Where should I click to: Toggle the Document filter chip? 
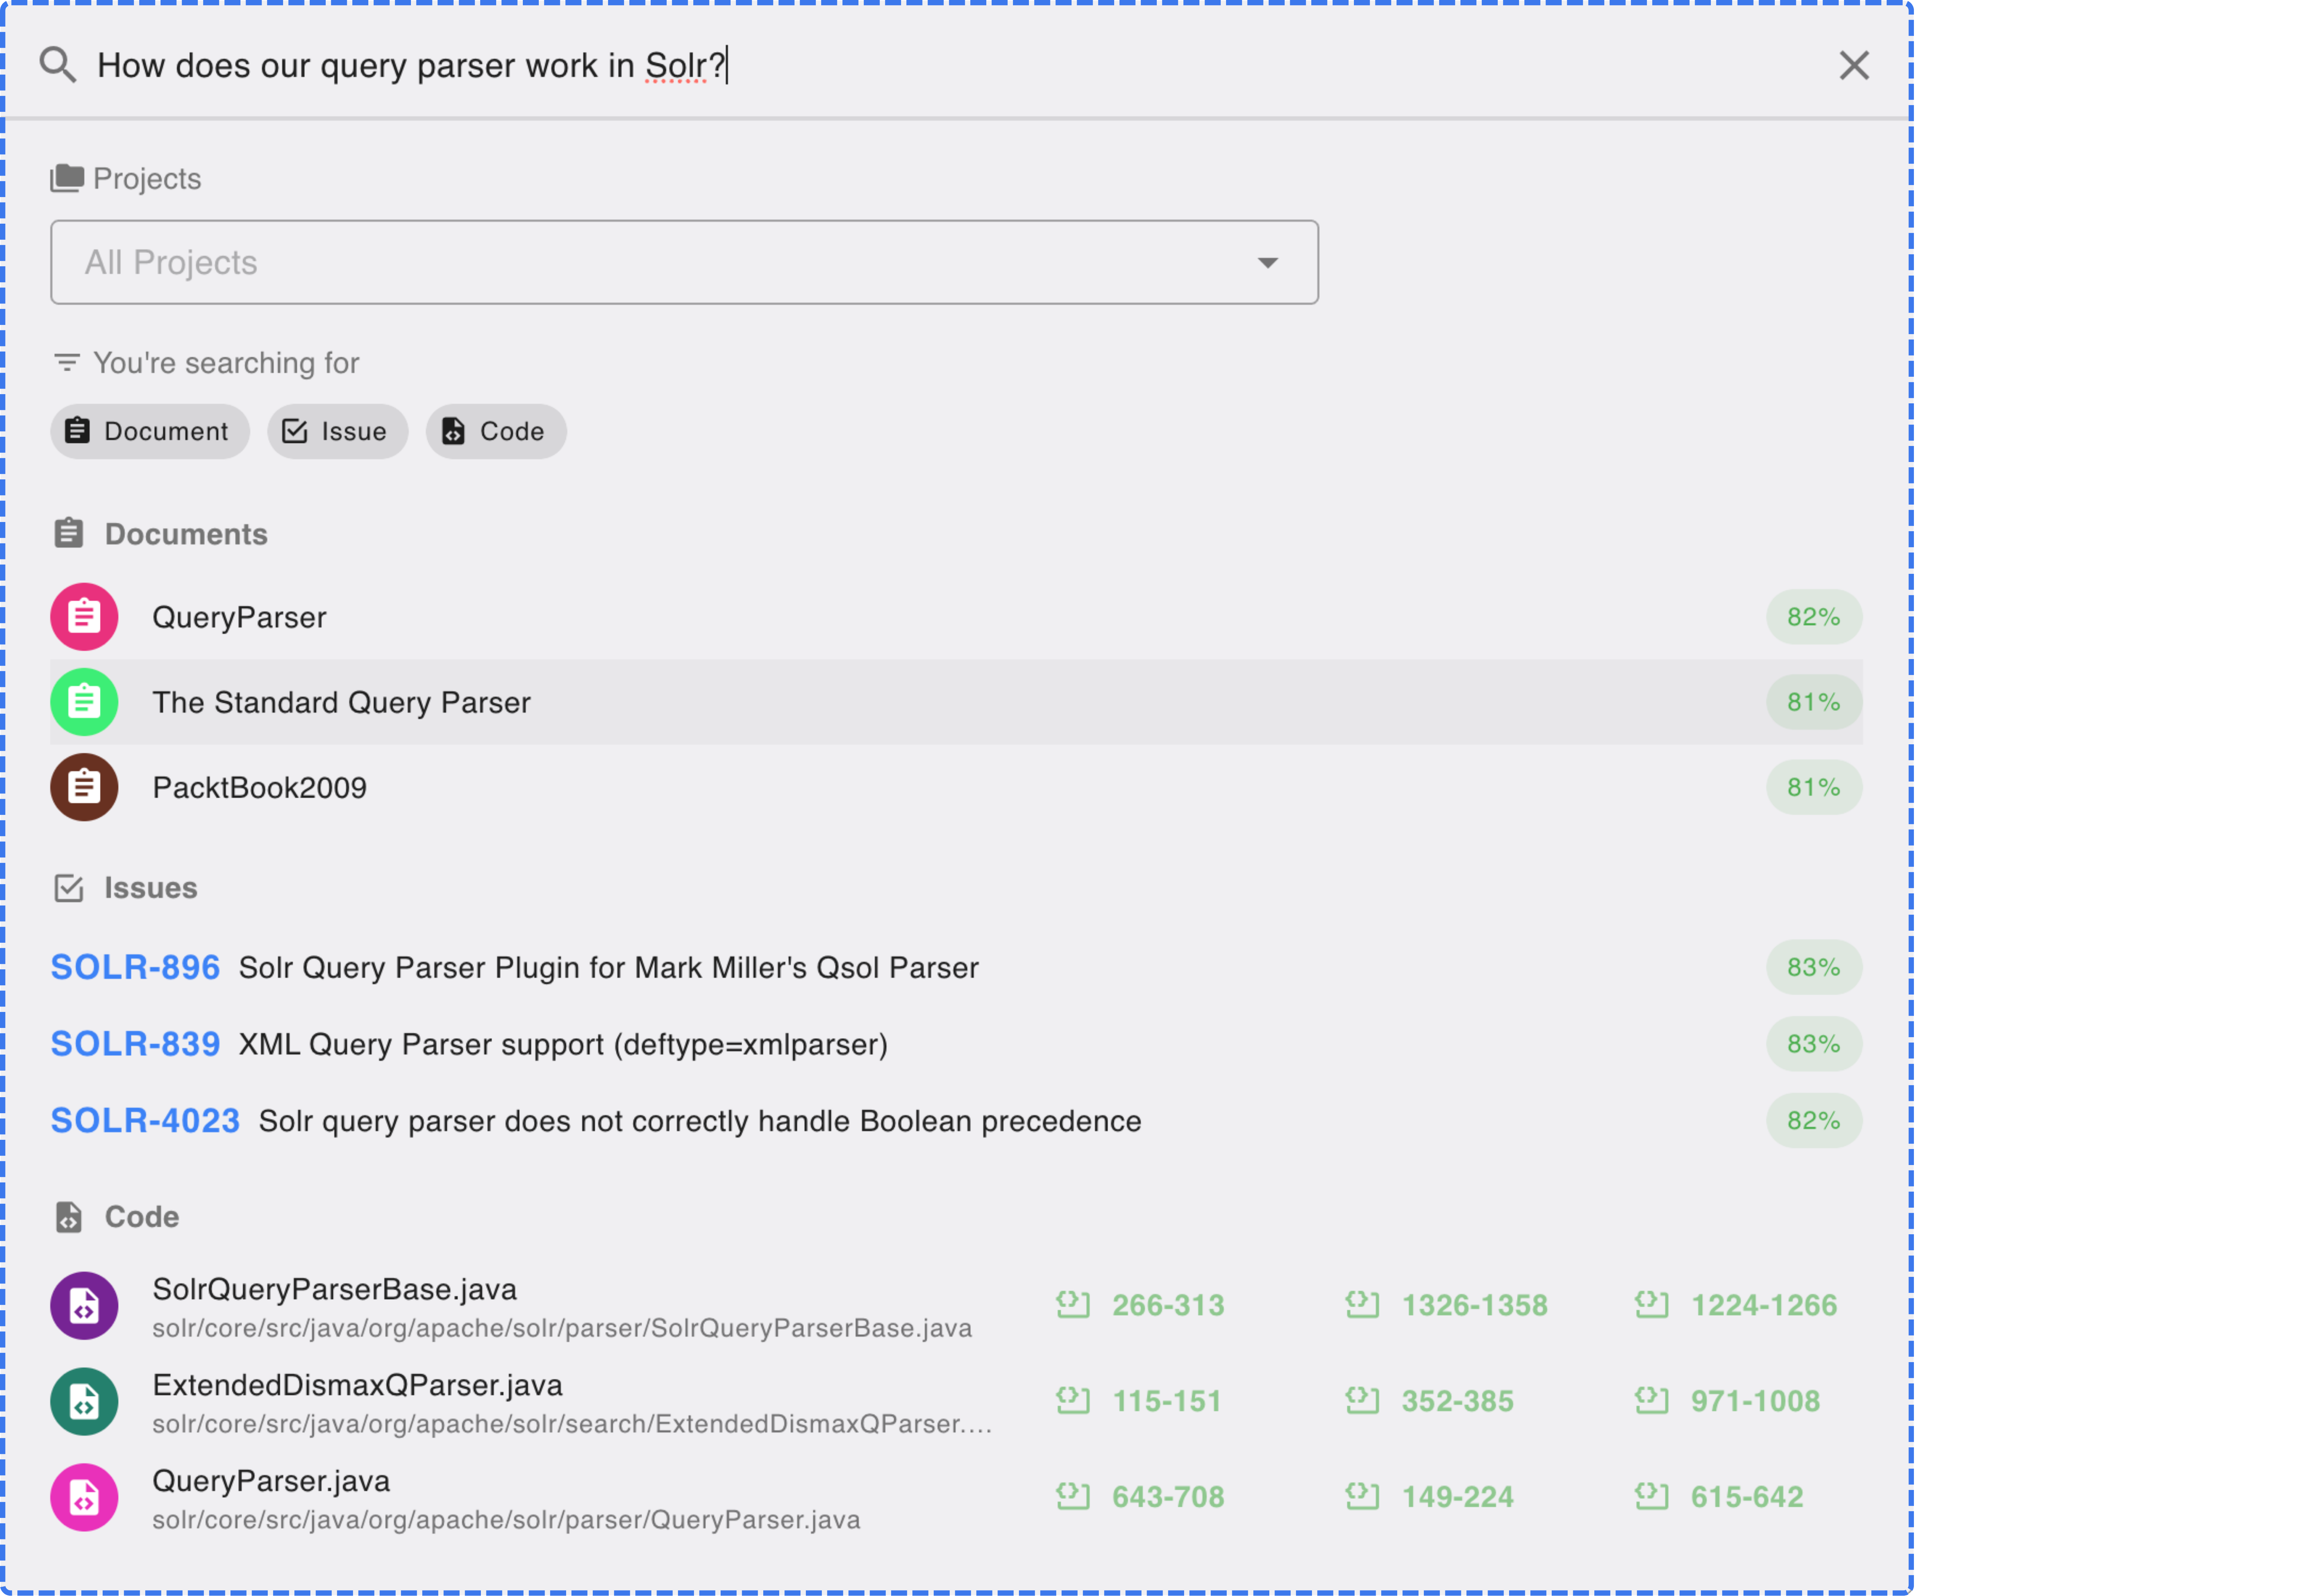point(149,431)
